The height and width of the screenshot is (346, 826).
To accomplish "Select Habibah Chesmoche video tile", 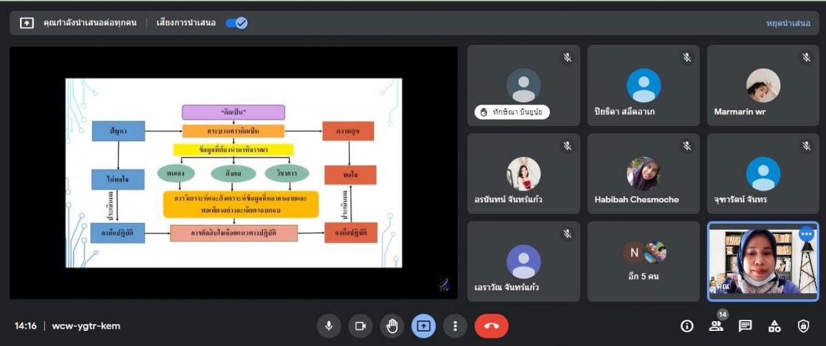I will 644,173.
